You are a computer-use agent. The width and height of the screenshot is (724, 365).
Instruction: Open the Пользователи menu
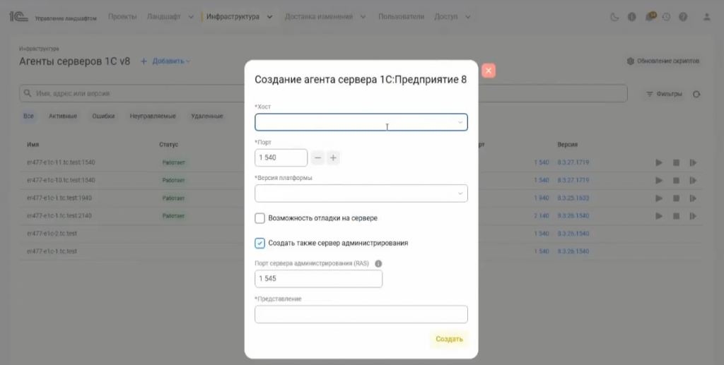point(401,17)
